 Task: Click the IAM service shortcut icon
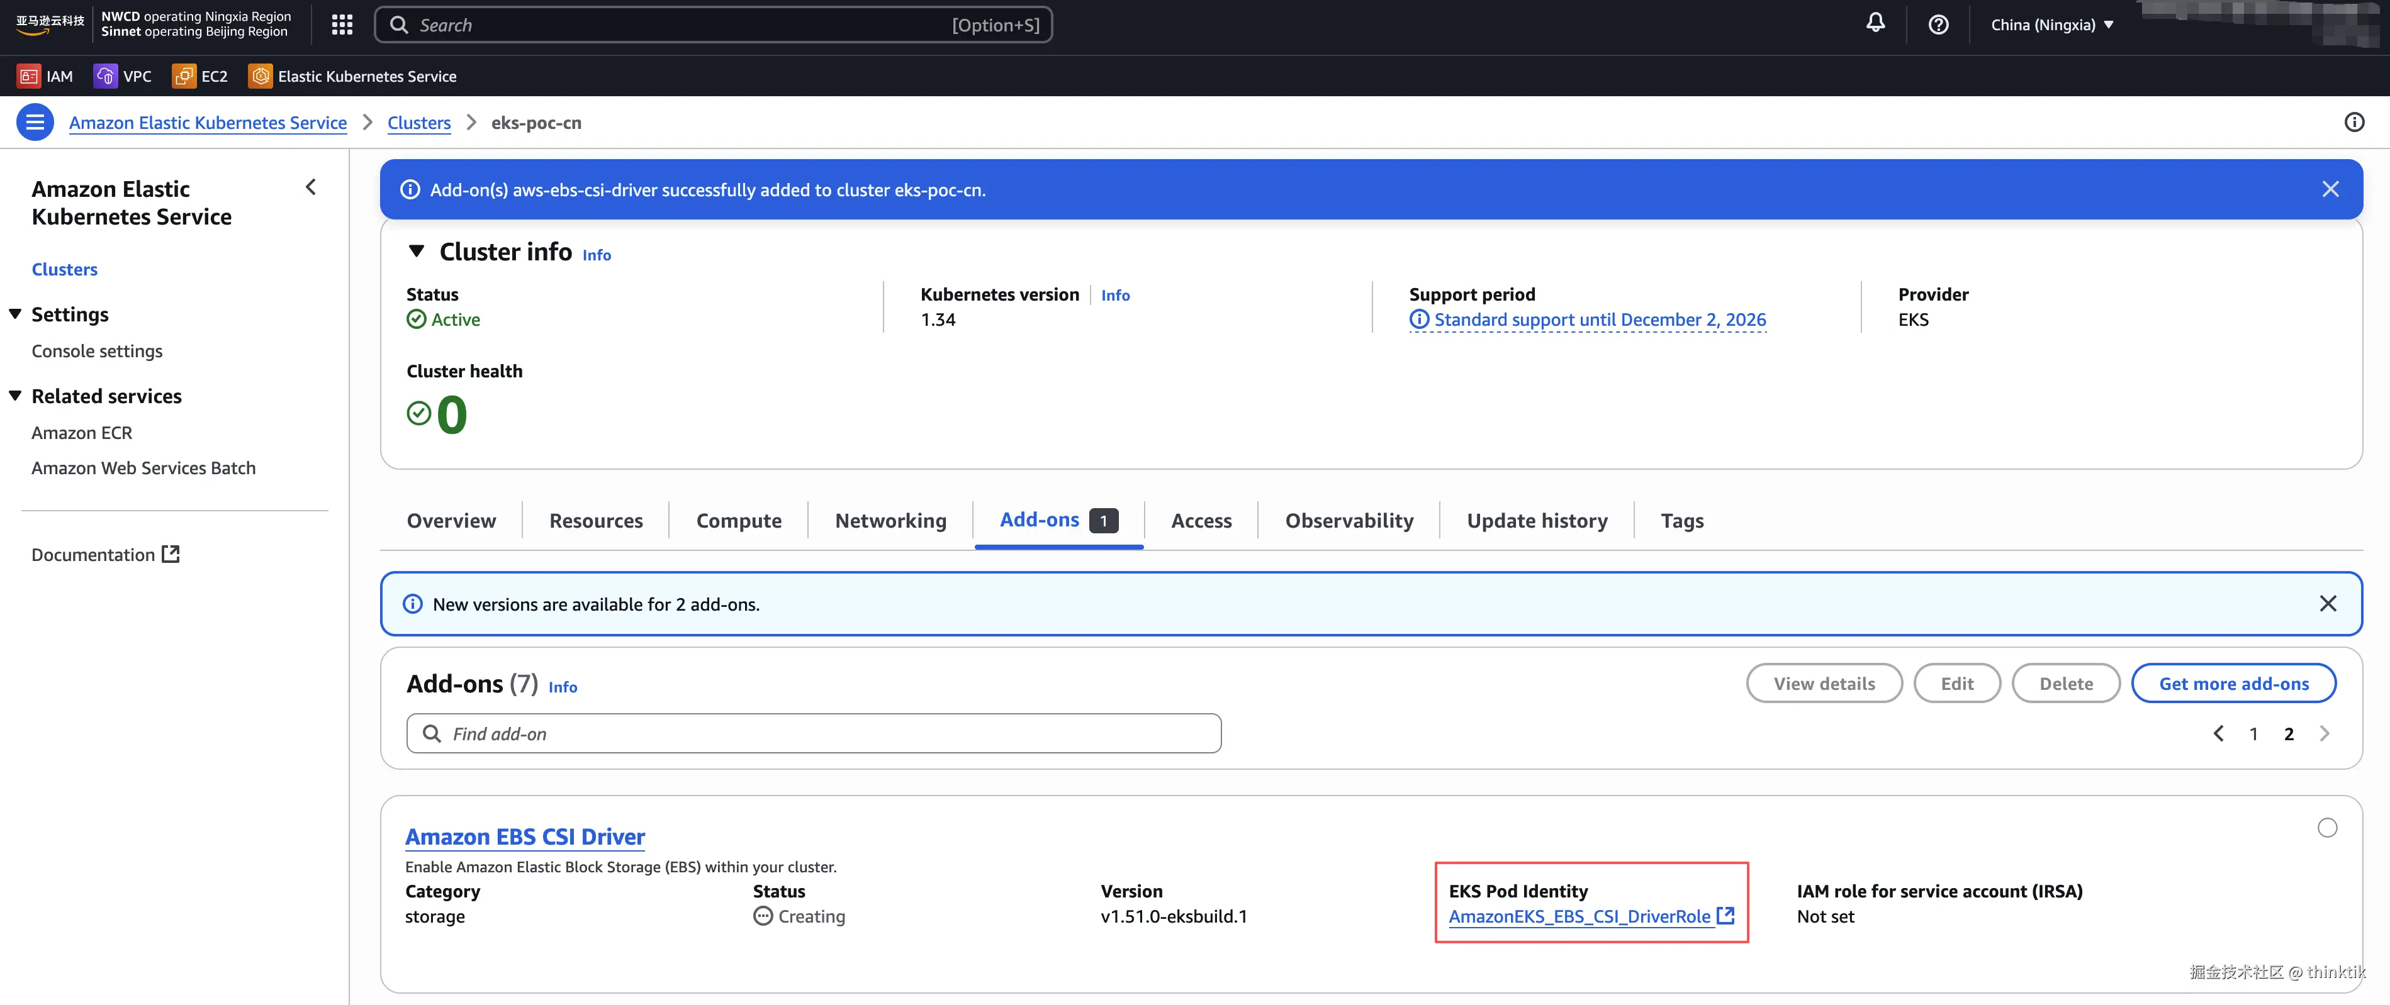(29, 76)
